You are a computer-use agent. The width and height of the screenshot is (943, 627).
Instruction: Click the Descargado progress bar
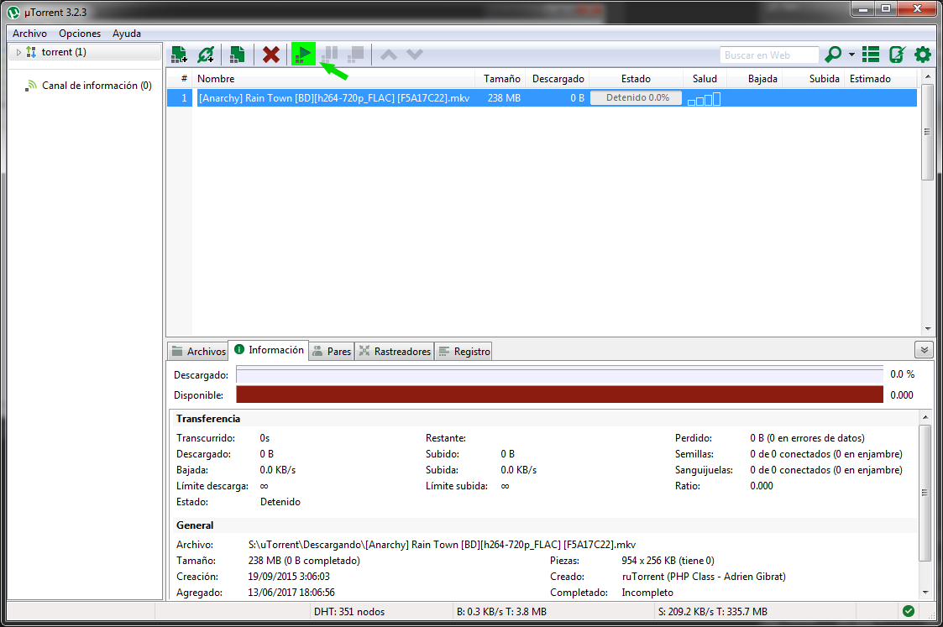[558, 373]
